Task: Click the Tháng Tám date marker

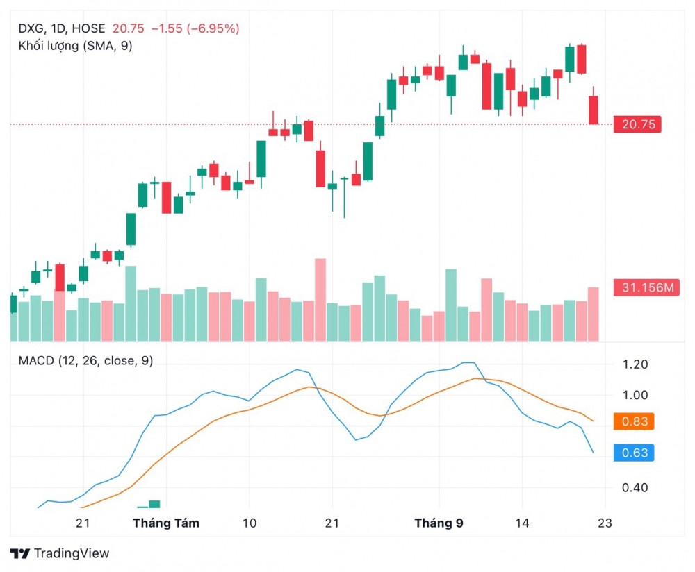Action: (166, 523)
